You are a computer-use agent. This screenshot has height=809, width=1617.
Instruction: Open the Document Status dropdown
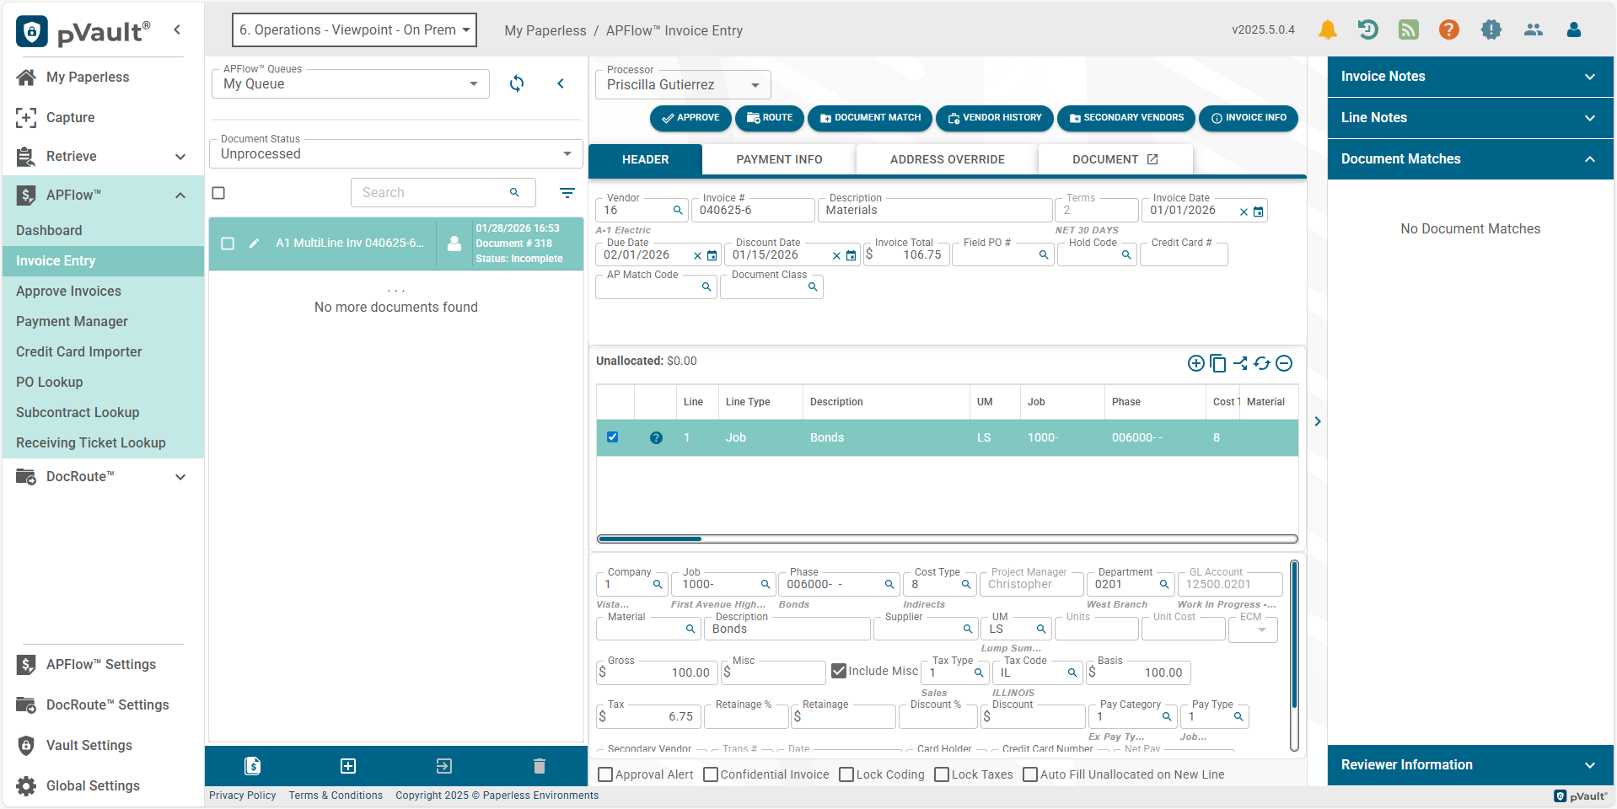pos(396,153)
